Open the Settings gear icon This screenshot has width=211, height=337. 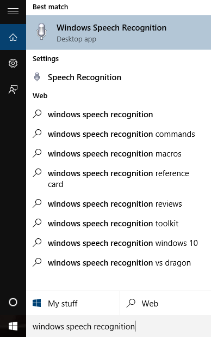coord(13,63)
